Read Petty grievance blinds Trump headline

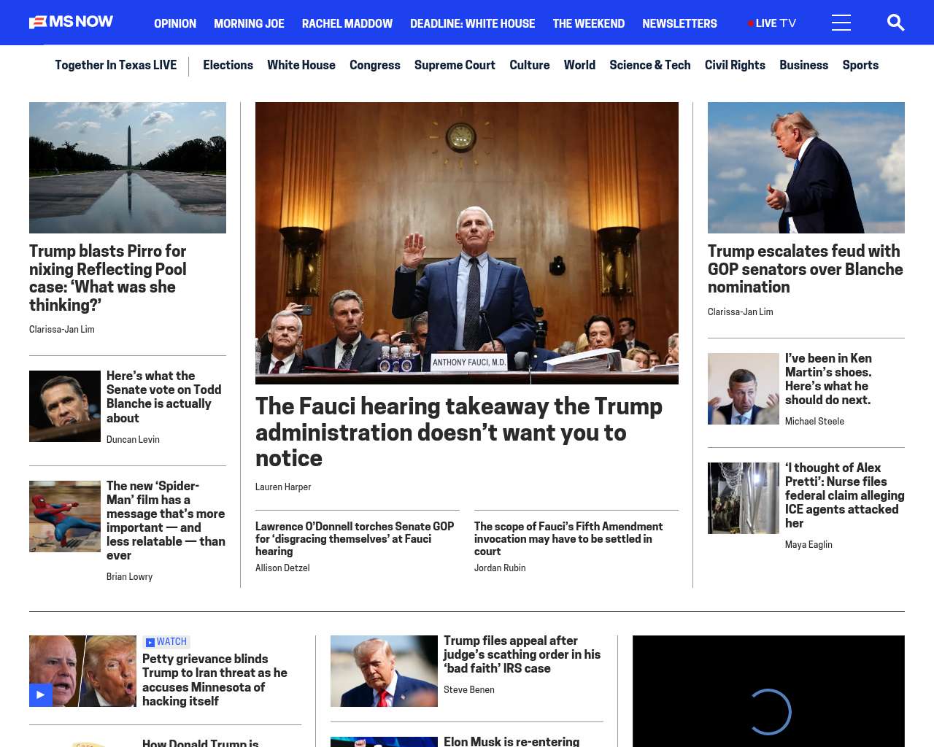pos(215,680)
